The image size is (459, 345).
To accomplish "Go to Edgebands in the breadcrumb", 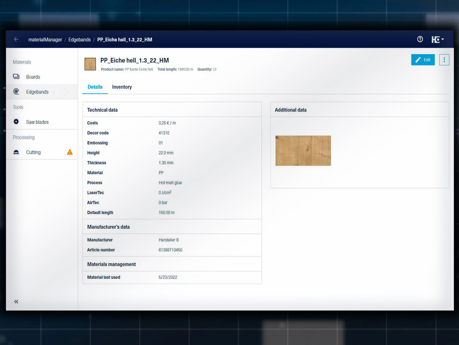I will 79,40.
